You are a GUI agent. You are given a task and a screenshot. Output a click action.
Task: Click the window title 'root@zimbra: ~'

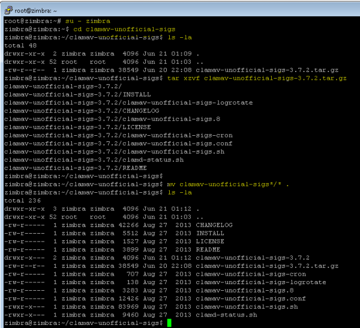(x=35, y=11)
